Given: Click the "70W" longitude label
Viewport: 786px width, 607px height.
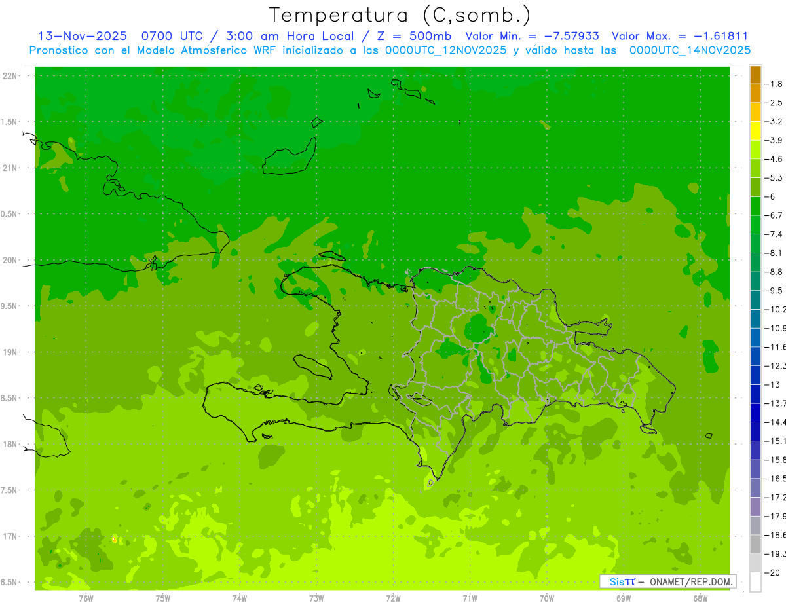Looking at the screenshot, I should point(547,598).
